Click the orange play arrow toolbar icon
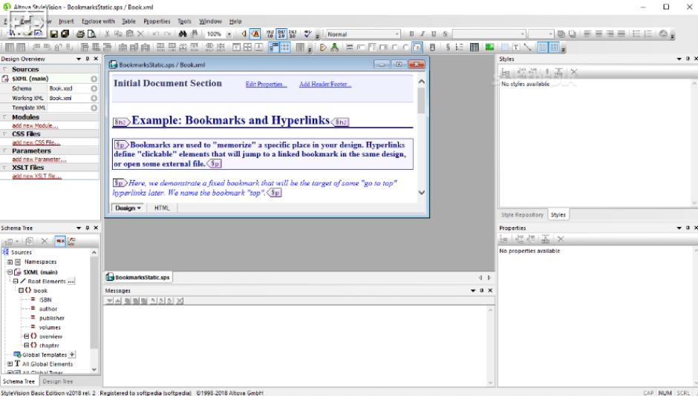The width and height of the screenshot is (698, 396). tap(323, 47)
